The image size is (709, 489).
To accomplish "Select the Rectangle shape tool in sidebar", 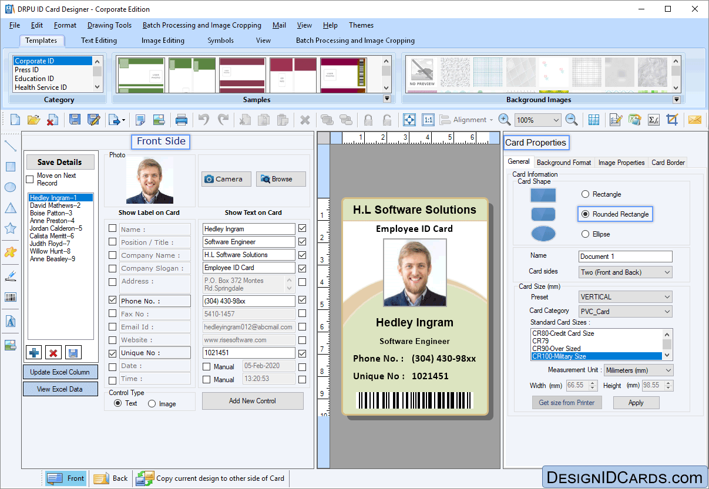I will [10, 167].
